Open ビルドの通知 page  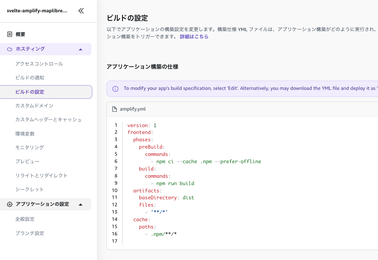coord(30,78)
